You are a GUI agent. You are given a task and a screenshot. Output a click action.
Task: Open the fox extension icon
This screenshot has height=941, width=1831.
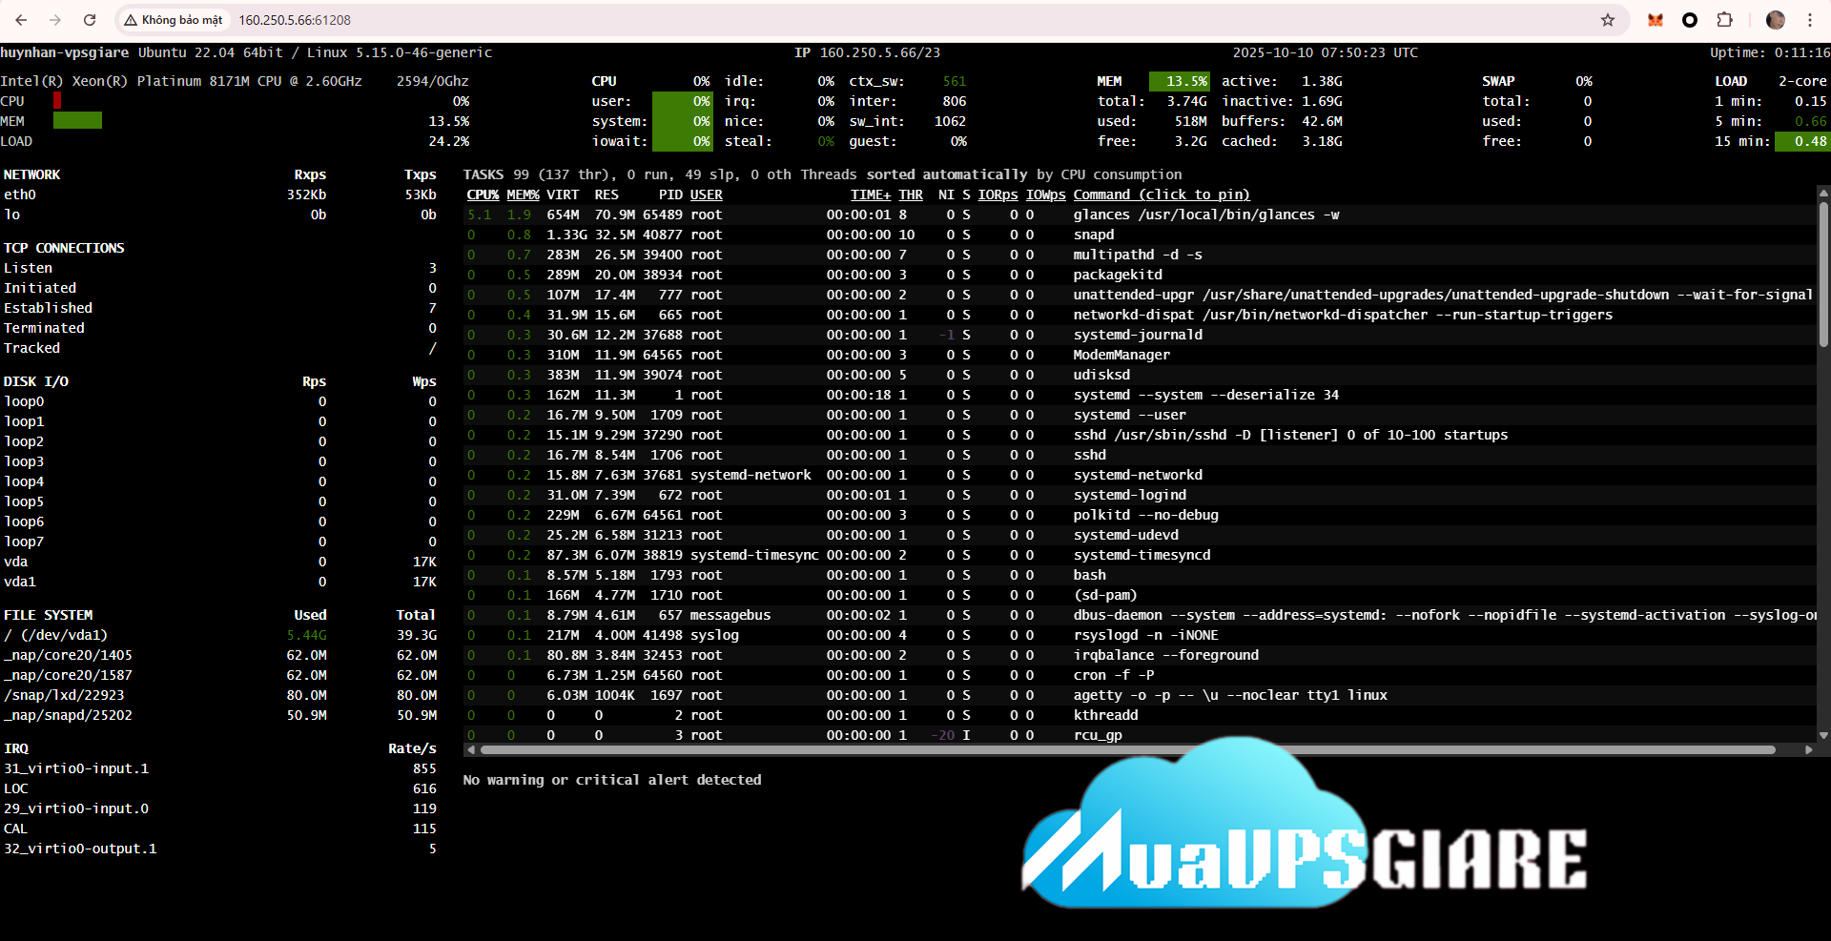tap(1656, 20)
